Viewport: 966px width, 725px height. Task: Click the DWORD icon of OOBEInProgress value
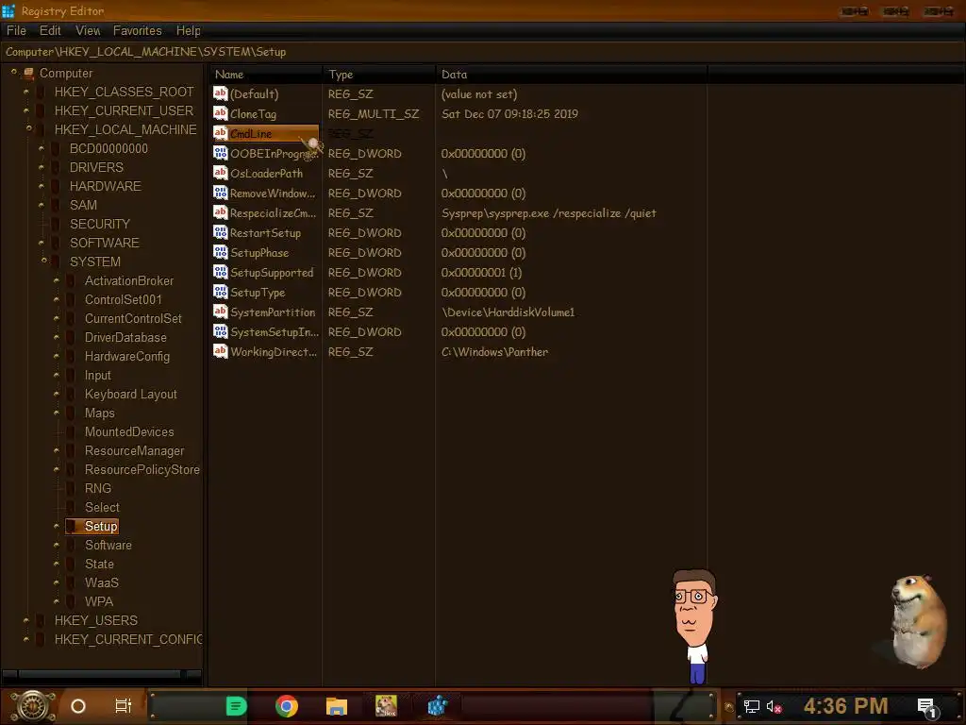(220, 153)
